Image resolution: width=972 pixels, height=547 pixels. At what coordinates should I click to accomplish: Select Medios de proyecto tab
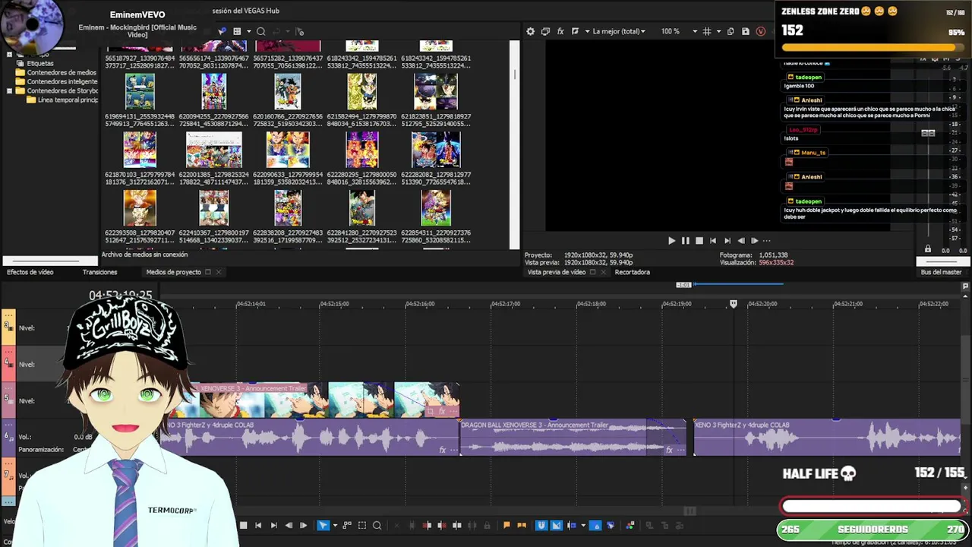[x=173, y=272]
